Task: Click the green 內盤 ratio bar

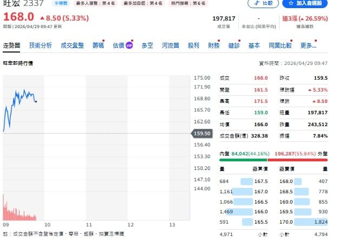Action: click(243, 160)
